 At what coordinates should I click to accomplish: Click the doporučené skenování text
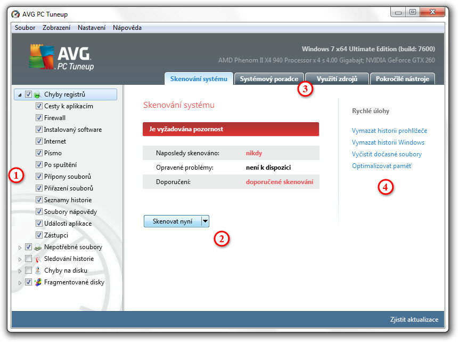pyautogui.click(x=279, y=182)
